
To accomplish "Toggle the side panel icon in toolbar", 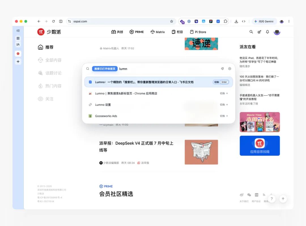I will coord(61,21).
